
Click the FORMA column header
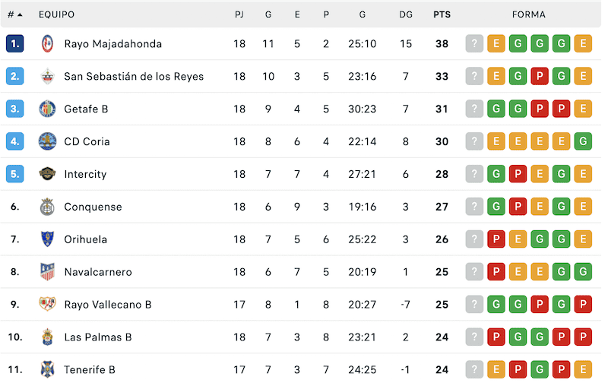pos(528,14)
